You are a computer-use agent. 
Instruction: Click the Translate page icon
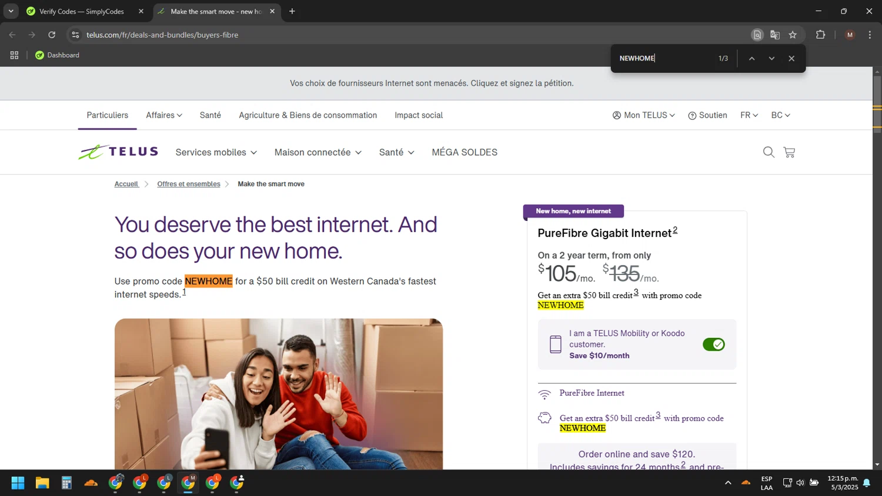[775, 35]
